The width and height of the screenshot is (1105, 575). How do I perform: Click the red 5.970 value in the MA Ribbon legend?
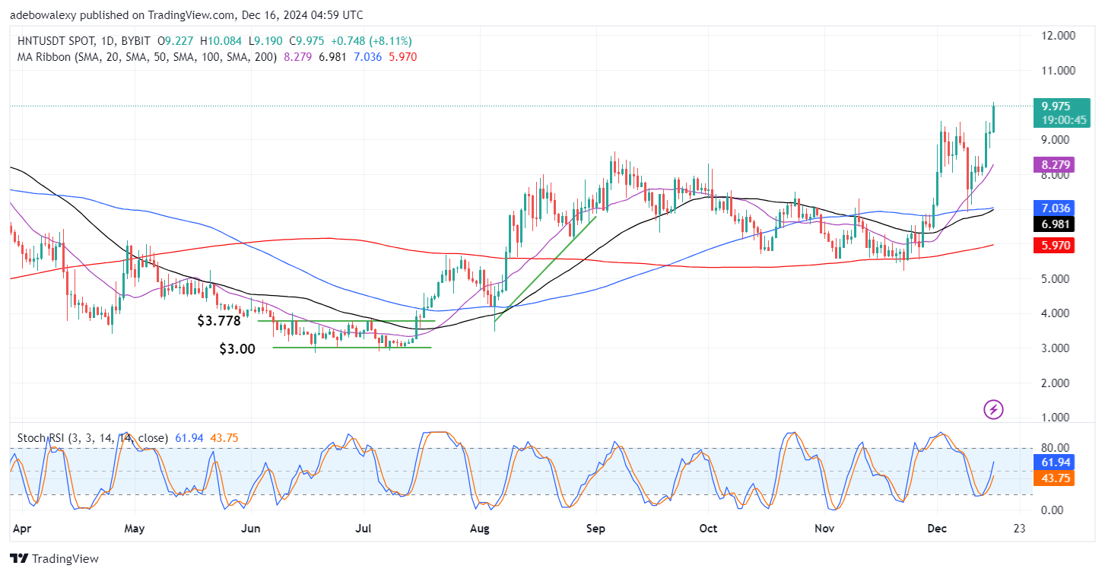pos(402,57)
